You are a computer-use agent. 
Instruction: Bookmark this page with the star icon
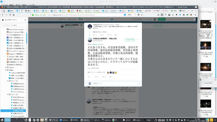click(x=142, y=15)
